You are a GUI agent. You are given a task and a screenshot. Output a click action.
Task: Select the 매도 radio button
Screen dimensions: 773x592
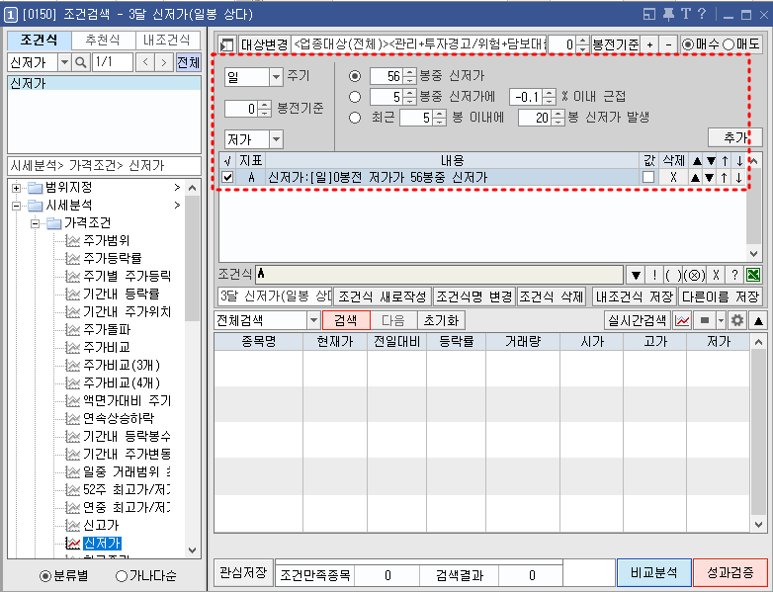pos(729,44)
